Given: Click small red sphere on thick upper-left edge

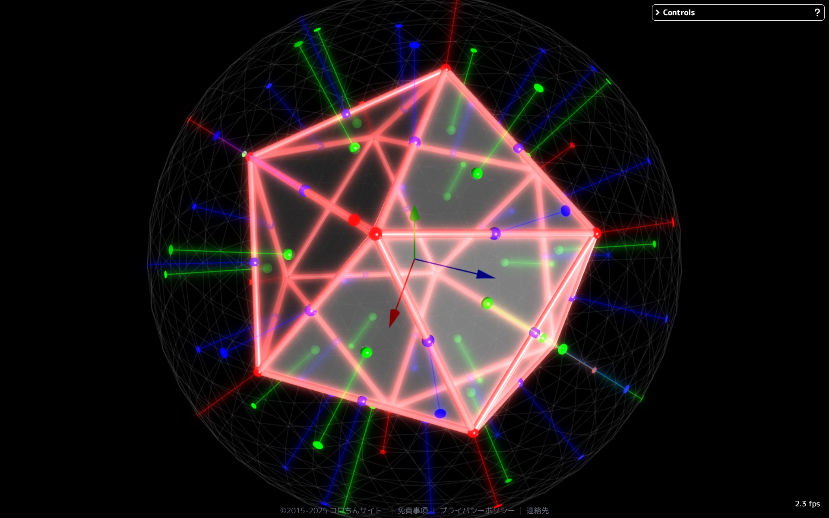Looking at the screenshot, I should pyautogui.click(x=354, y=220).
